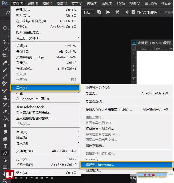This screenshot has height=183, width=174.
Task: Choose 置入嵌入的智能对象(L)...
Action: [46, 113]
